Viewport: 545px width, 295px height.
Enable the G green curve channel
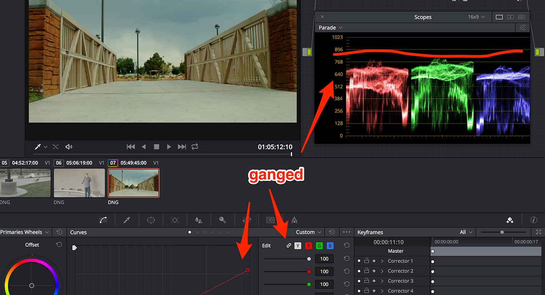pyautogui.click(x=319, y=246)
